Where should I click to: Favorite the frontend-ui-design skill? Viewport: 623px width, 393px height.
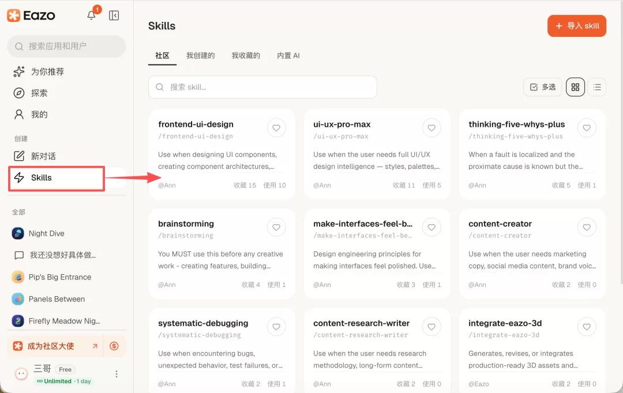(276, 128)
